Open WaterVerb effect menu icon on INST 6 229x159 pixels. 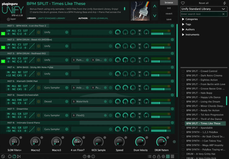point(105,101)
